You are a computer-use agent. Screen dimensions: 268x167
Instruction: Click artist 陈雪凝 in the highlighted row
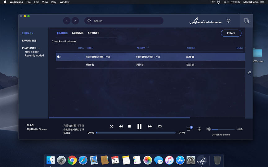click(x=190, y=57)
